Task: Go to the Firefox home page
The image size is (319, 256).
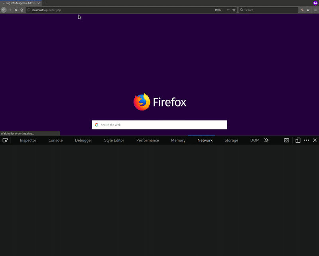Action: tap(22, 10)
